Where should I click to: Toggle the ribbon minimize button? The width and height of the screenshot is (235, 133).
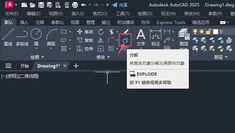click(223, 23)
